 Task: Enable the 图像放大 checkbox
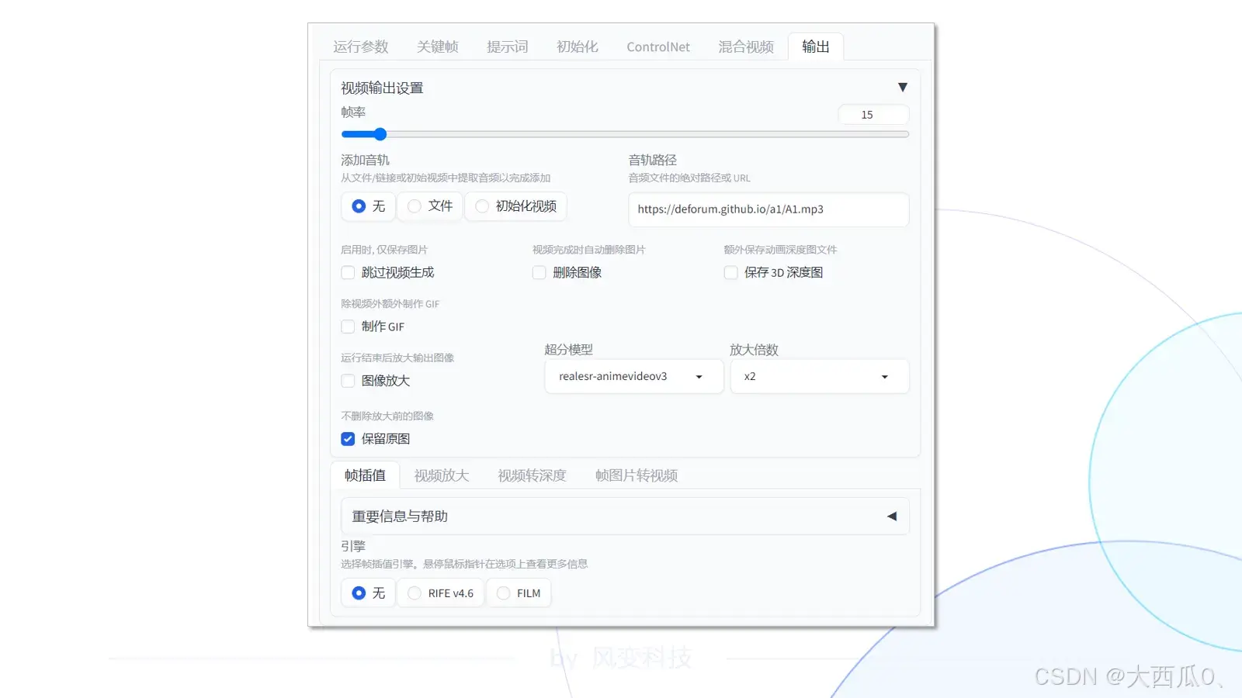tap(348, 381)
